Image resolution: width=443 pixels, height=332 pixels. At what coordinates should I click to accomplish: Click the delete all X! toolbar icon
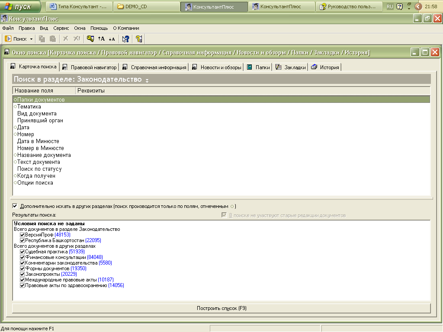[77, 38]
